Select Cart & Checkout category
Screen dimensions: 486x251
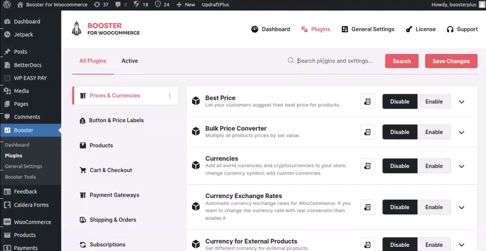(106, 170)
